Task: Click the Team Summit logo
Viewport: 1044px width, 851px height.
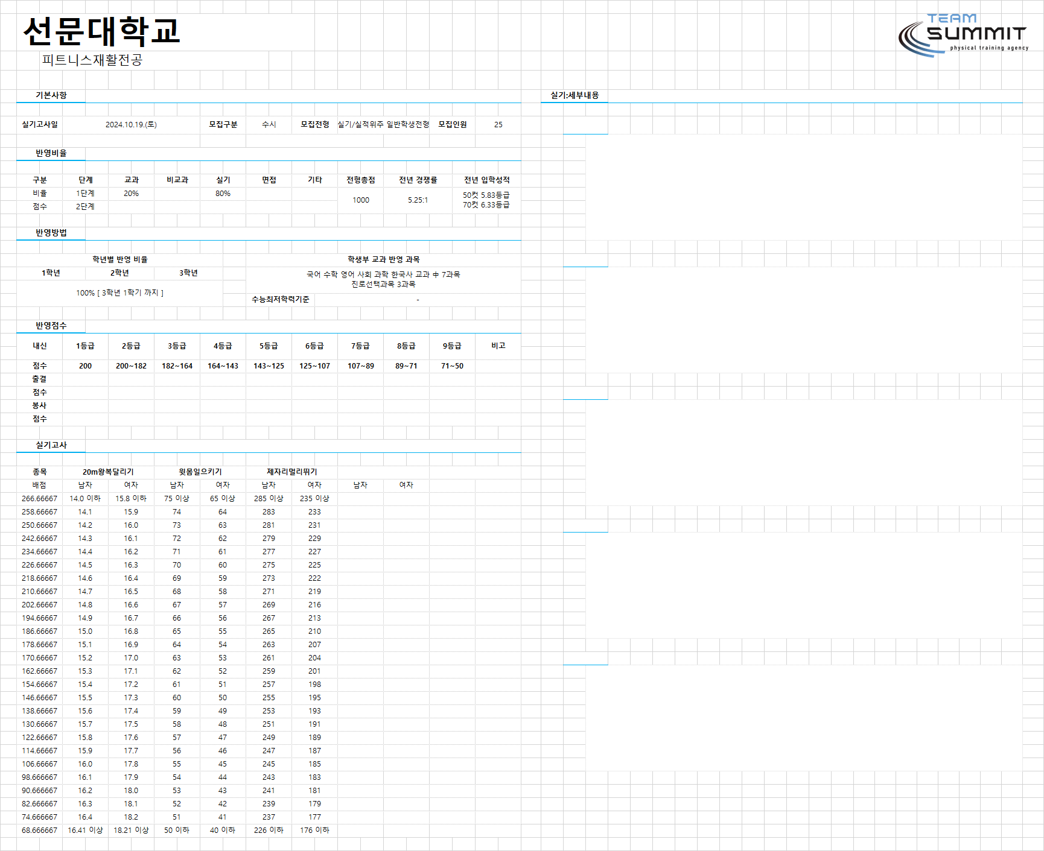Action: 963,35
